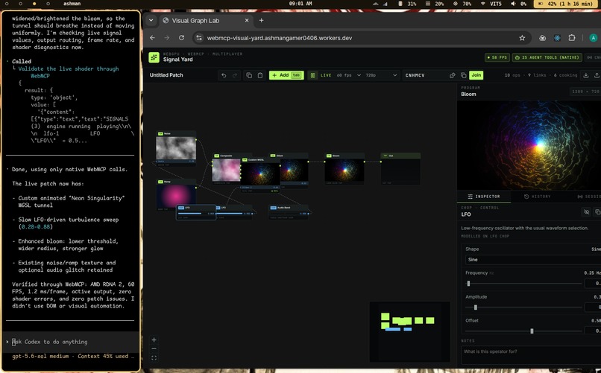The image size is (601, 373).
Task: Click the browser address bar URL
Action: pyautogui.click(x=280, y=38)
